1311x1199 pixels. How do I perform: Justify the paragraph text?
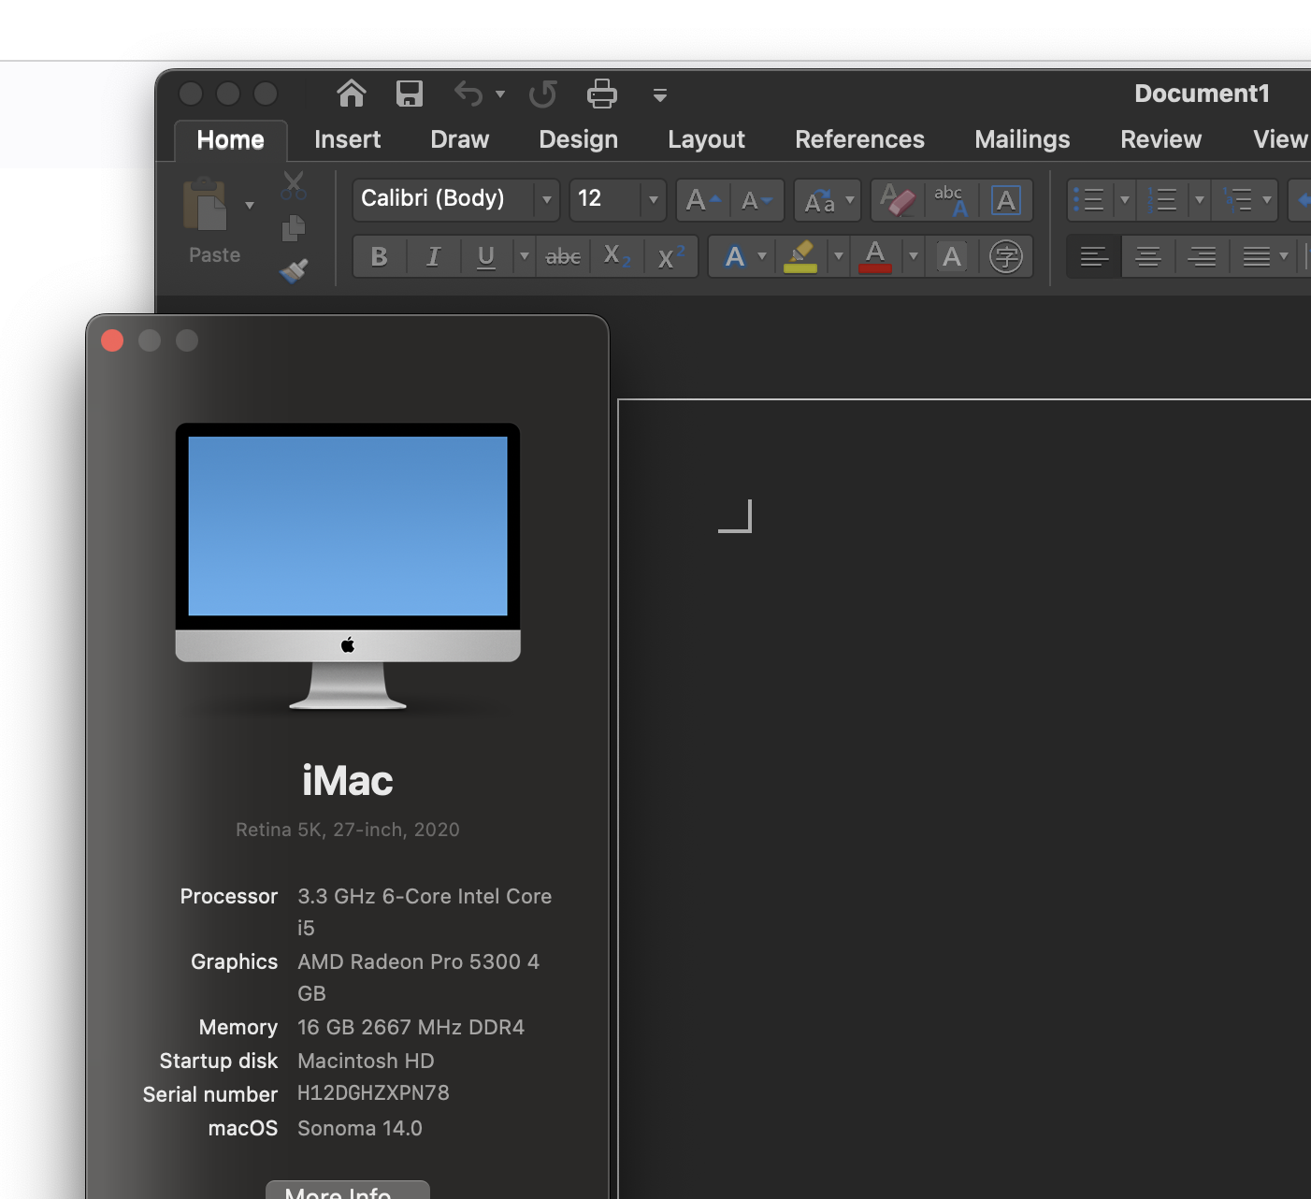pos(1256,256)
